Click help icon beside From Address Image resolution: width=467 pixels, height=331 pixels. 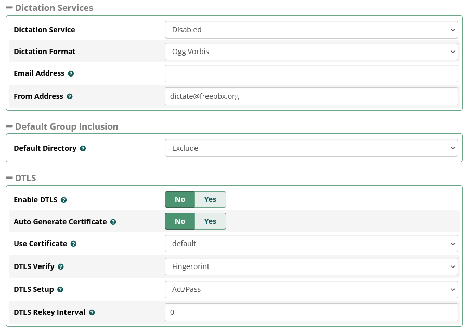click(x=70, y=97)
